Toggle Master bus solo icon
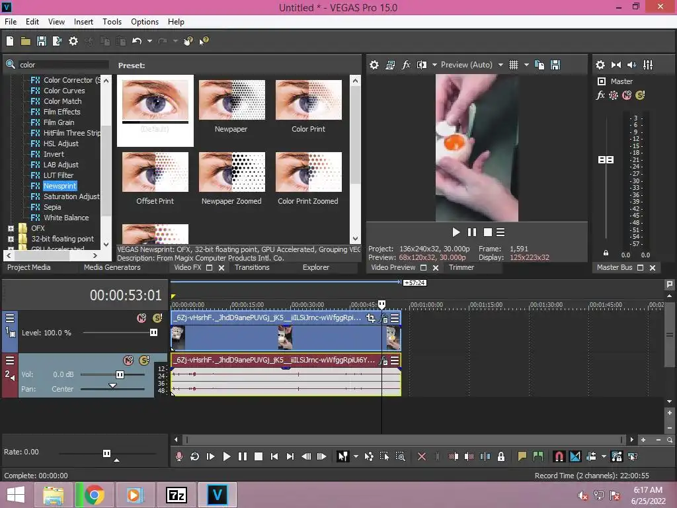Screen dimensions: 677x508 coord(640,95)
